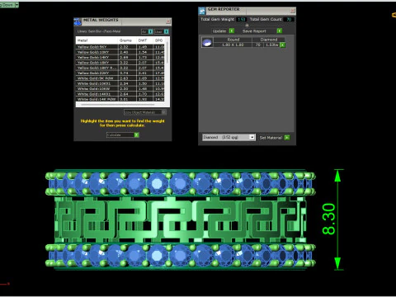This screenshot has height=297, width=396.
Task: Close the Gem Reporter window
Action: 293,11
